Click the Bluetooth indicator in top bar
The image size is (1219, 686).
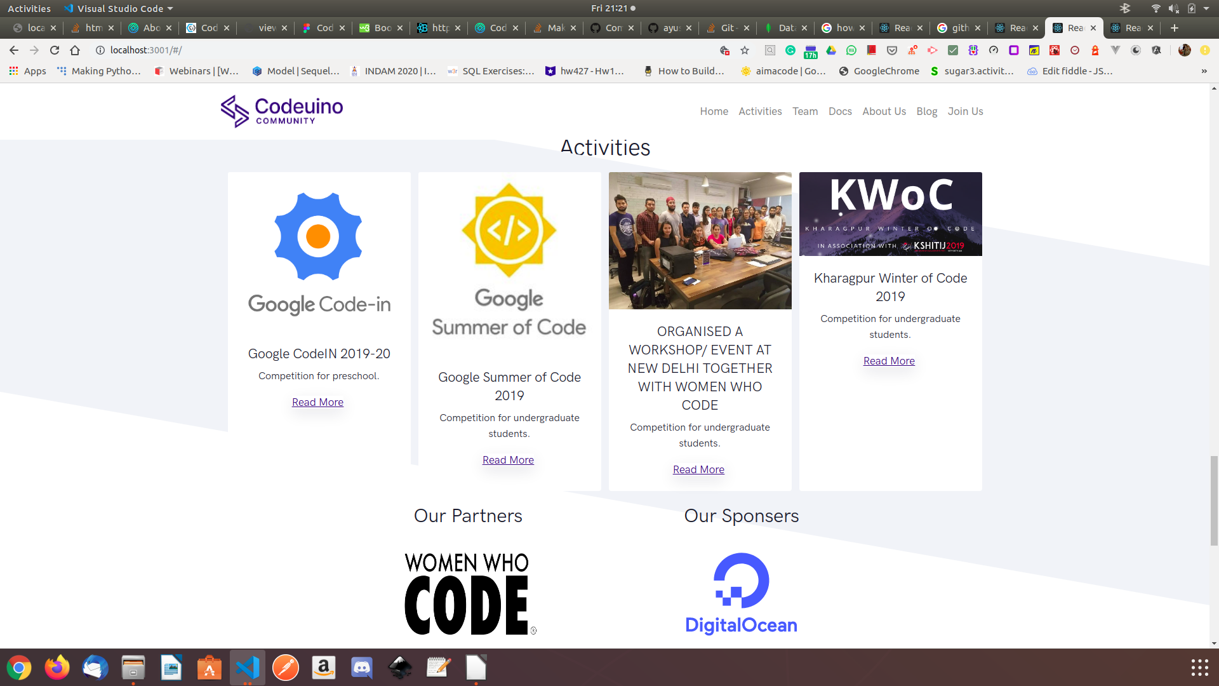tap(1125, 8)
